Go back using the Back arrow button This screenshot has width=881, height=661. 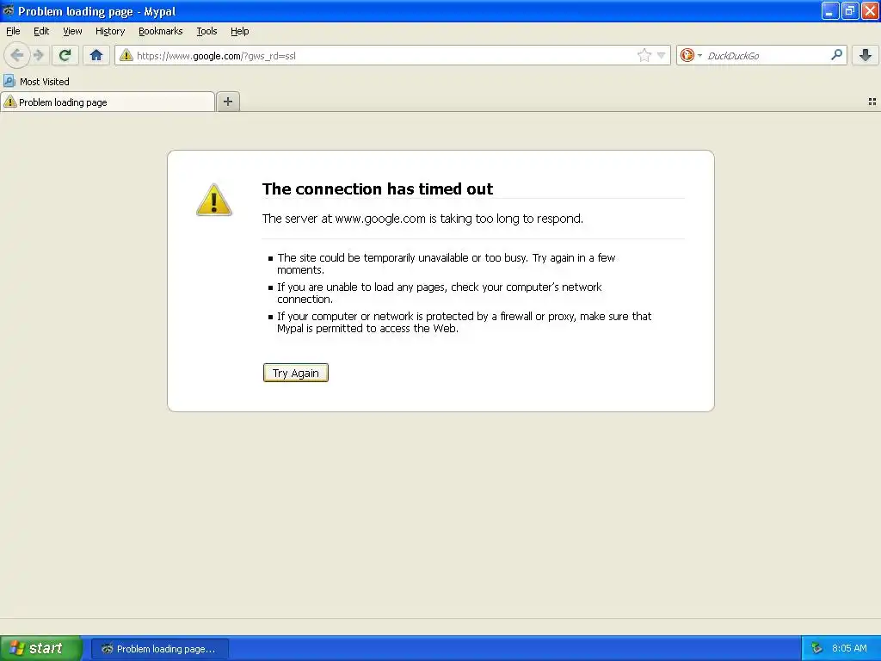(17, 55)
